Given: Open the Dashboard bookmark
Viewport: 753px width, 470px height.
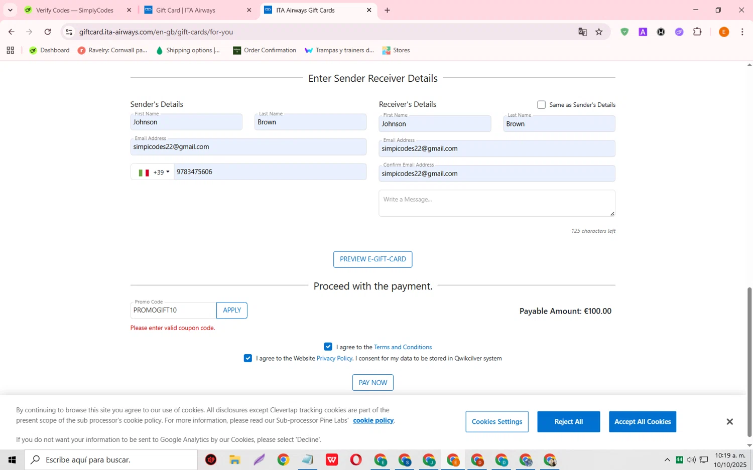Looking at the screenshot, I should tap(49, 50).
